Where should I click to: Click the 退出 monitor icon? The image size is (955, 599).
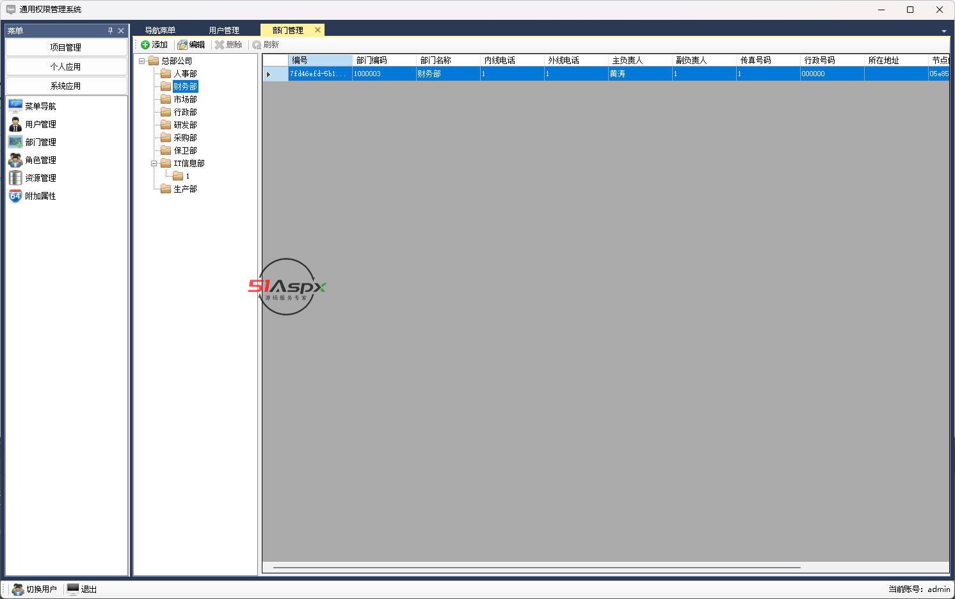pyautogui.click(x=73, y=589)
